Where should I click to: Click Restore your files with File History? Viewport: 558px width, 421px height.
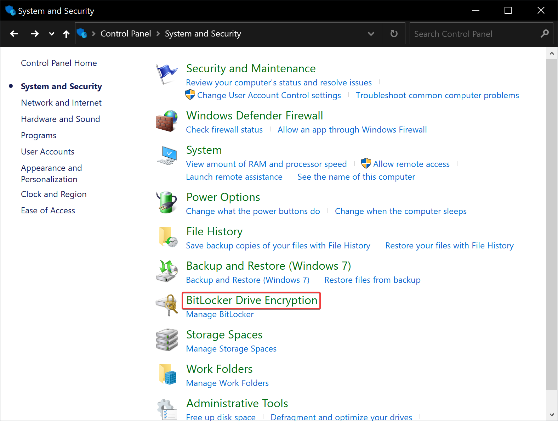[x=449, y=246]
